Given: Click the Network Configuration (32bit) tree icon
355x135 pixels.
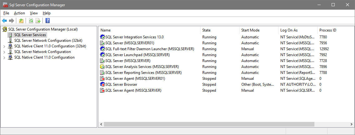Looking at the screenshot, I should (x=10, y=41).
